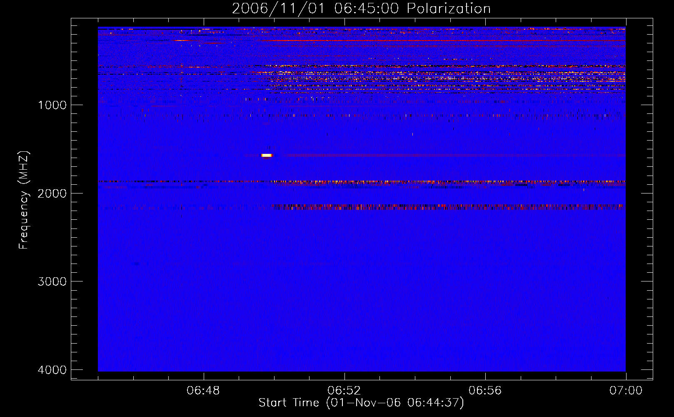Select the 'Frequency (MHZ)' y-axis label

tap(24, 200)
